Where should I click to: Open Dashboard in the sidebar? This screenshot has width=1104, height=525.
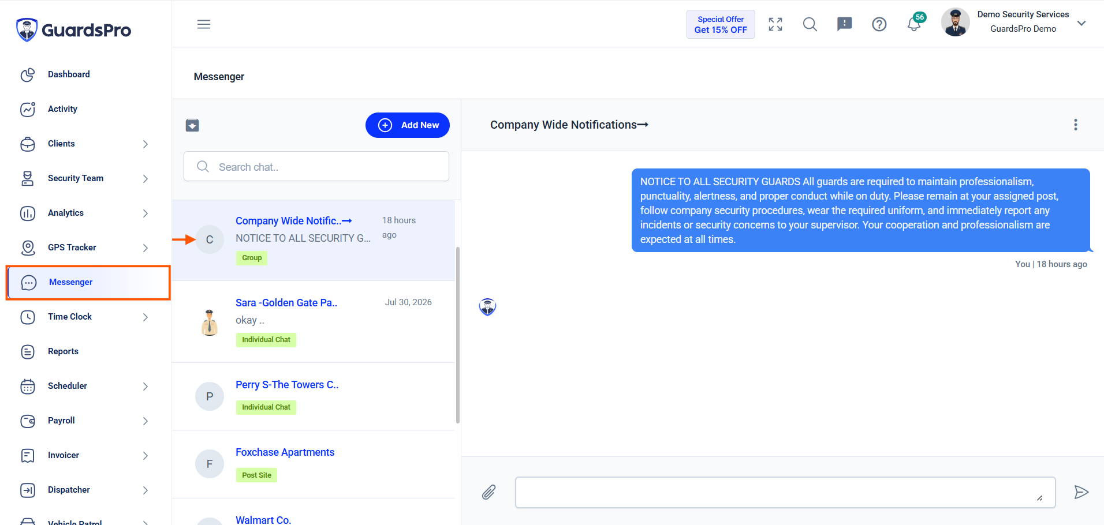69,74
